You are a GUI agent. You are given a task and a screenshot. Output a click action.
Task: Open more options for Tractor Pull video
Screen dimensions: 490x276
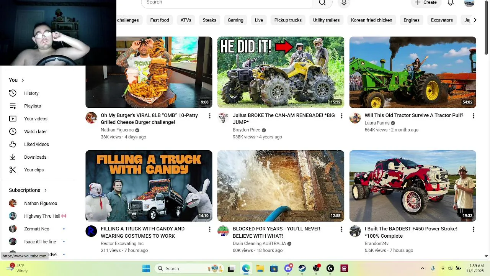(x=474, y=116)
